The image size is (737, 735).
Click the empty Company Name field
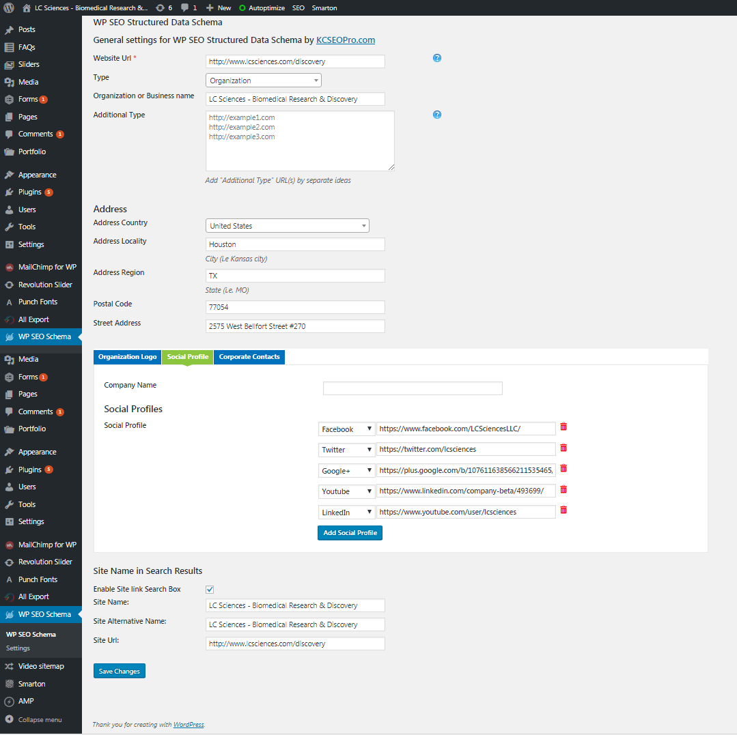pyautogui.click(x=413, y=388)
